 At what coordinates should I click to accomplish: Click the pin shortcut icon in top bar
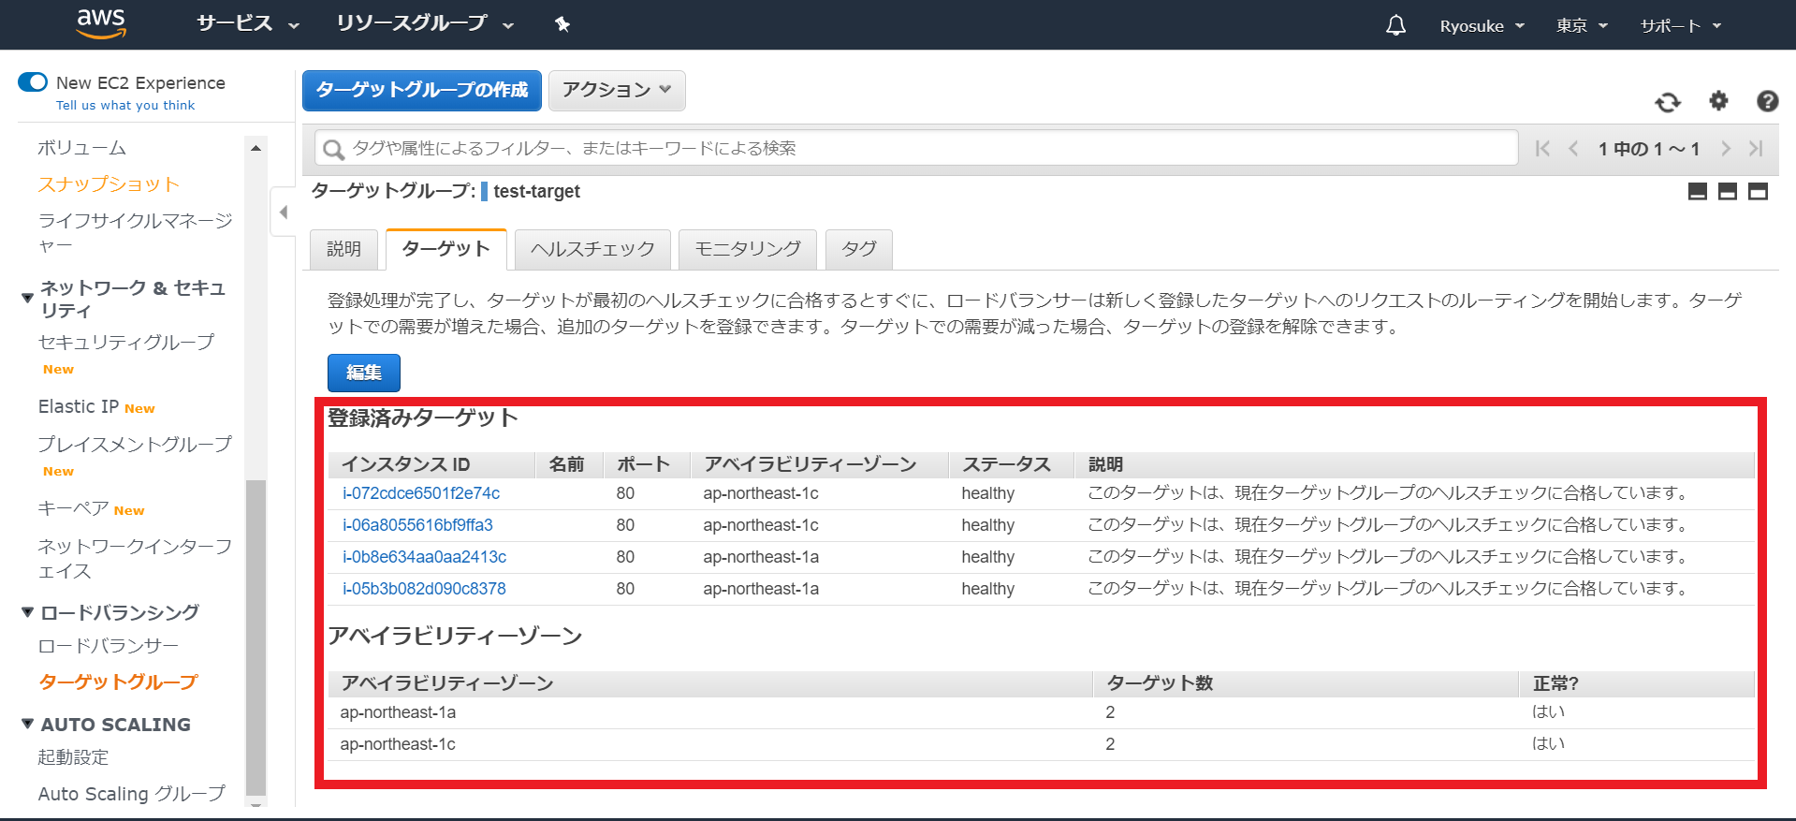click(x=562, y=24)
